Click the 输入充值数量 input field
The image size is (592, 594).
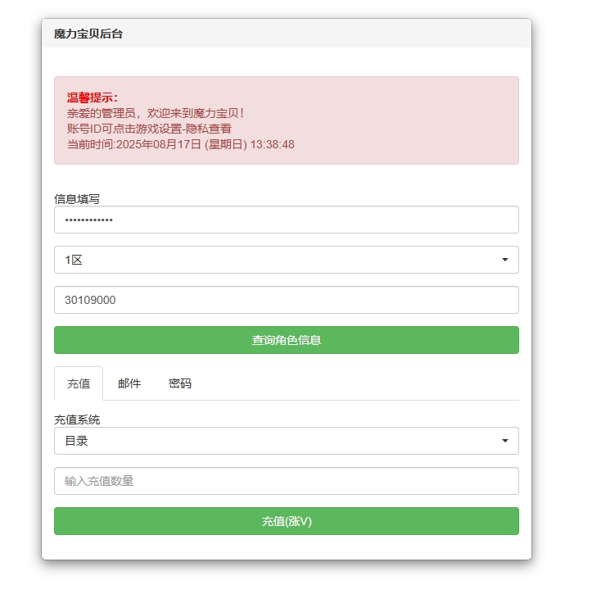coord(286,481)
